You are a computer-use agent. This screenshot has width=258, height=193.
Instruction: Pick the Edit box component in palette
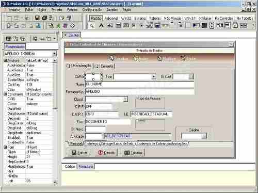coord(110,26)
